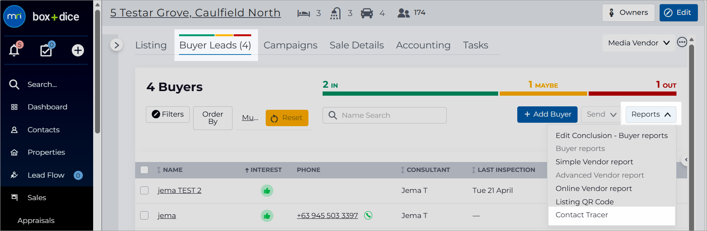The width and height of the screenshot is (707, 231).
Task: Open Appraisals in the sidebar
Action: click(x=36, y=220)
